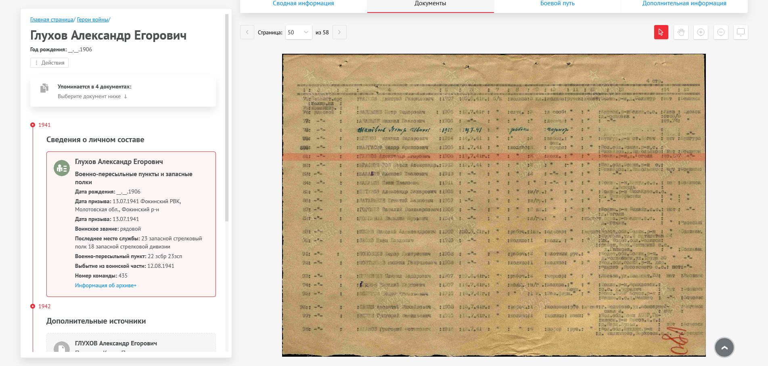Open fullscreen document view
Image resolution: width=768 pixels, height=366 pixels.
(x=741, y=32)
